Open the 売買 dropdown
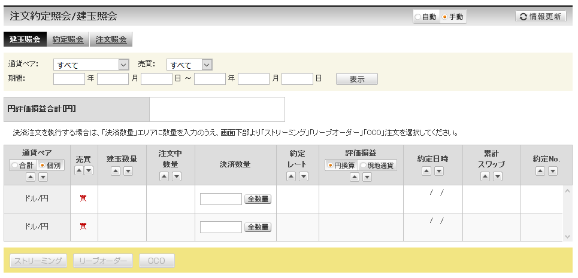Screen dimensions: 578x278 (x=190, y=65)
